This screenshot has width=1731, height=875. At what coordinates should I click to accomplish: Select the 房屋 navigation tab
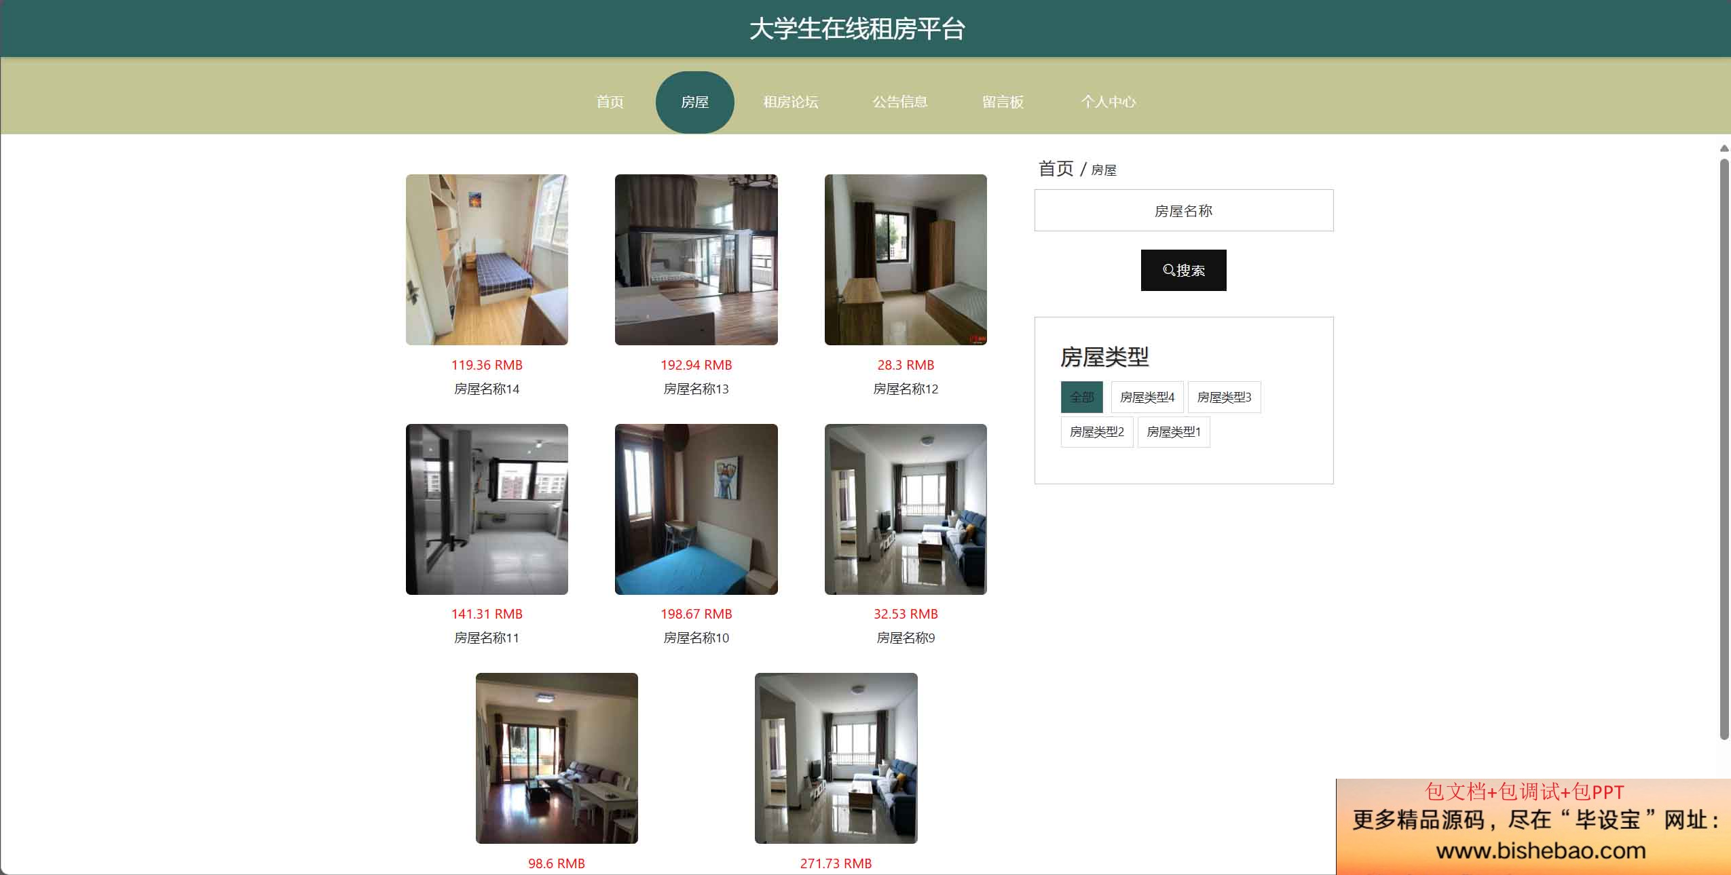pyautogui.click(x=694, y=102)
